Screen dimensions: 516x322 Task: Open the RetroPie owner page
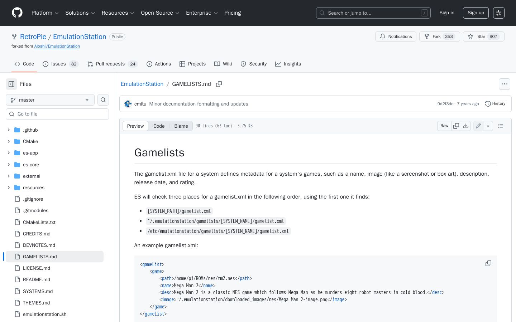click(x=33, y=36)
